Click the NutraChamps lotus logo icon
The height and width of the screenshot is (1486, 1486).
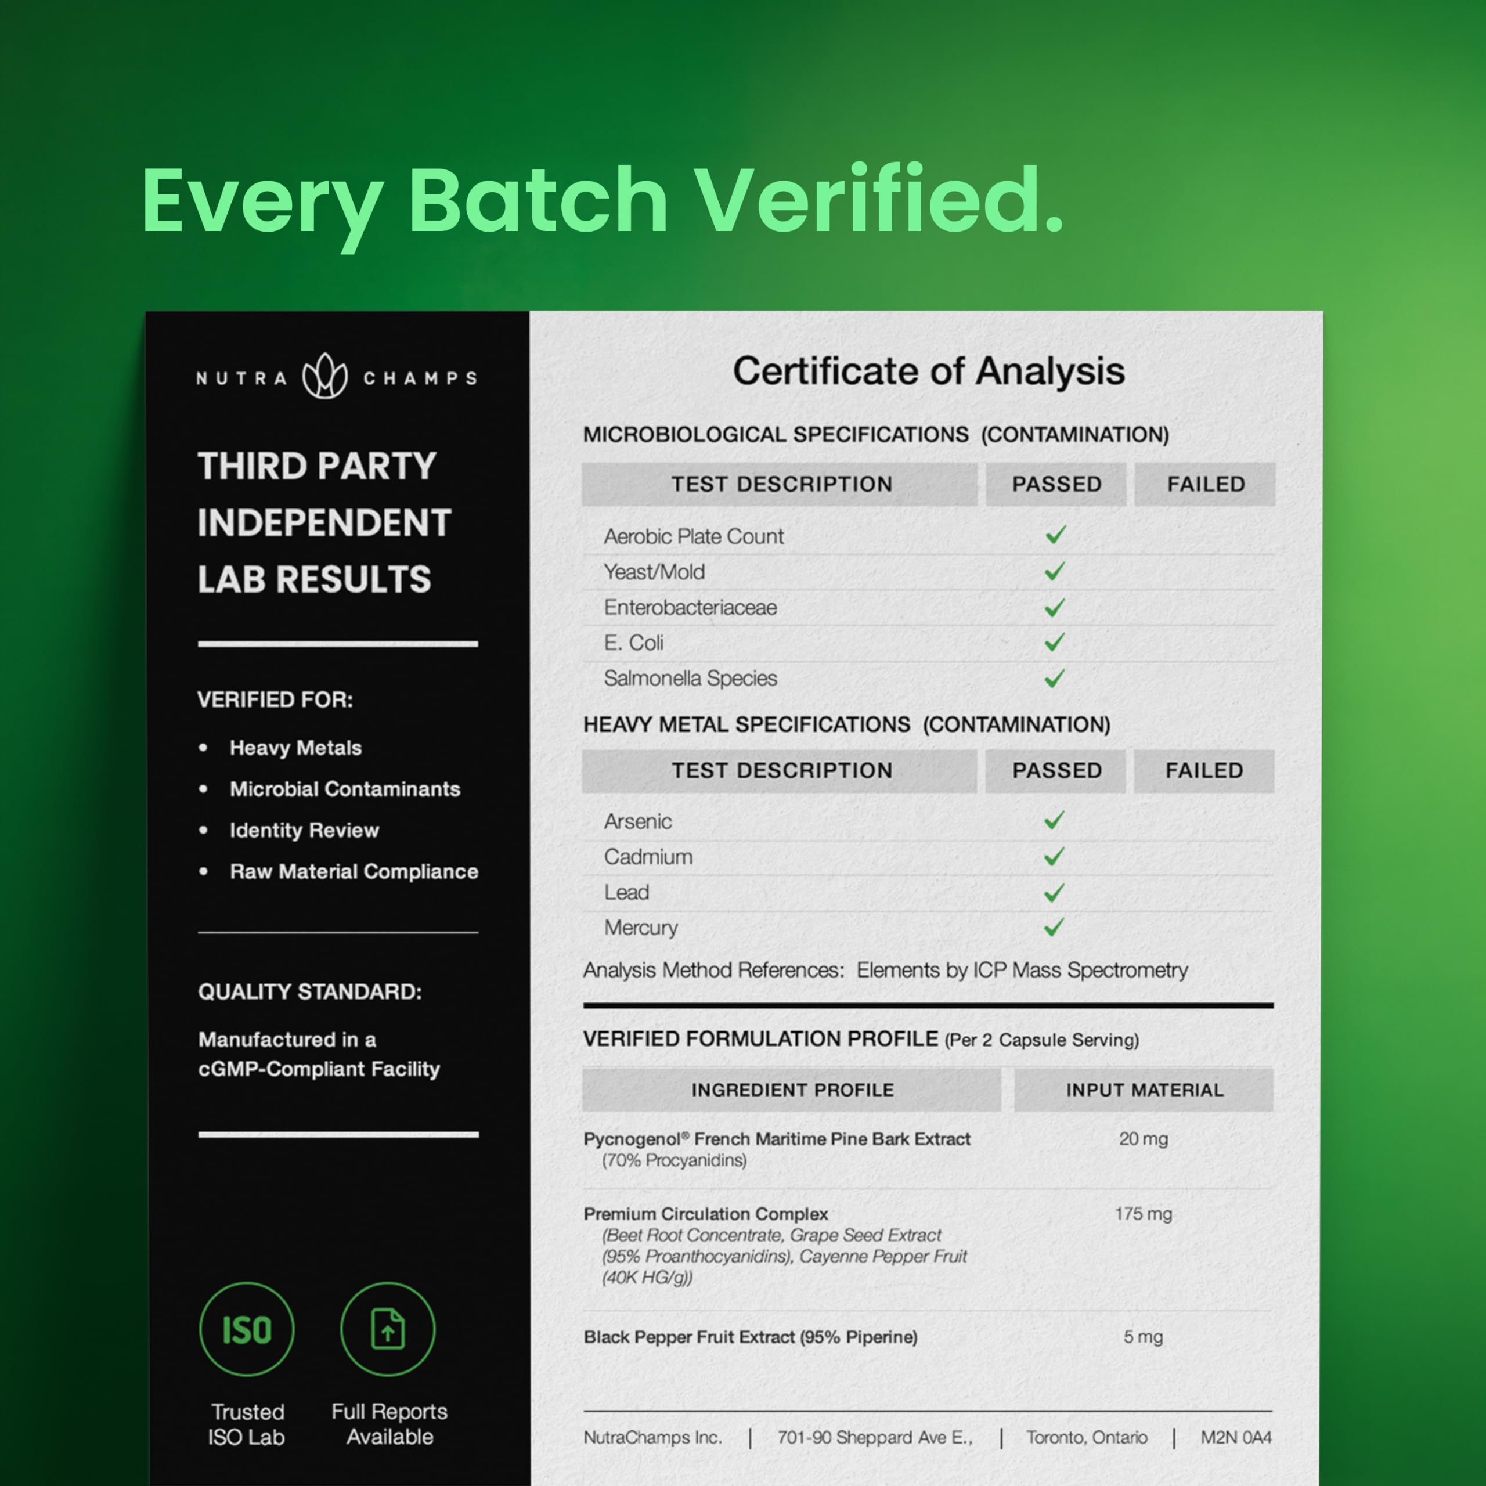324,376
